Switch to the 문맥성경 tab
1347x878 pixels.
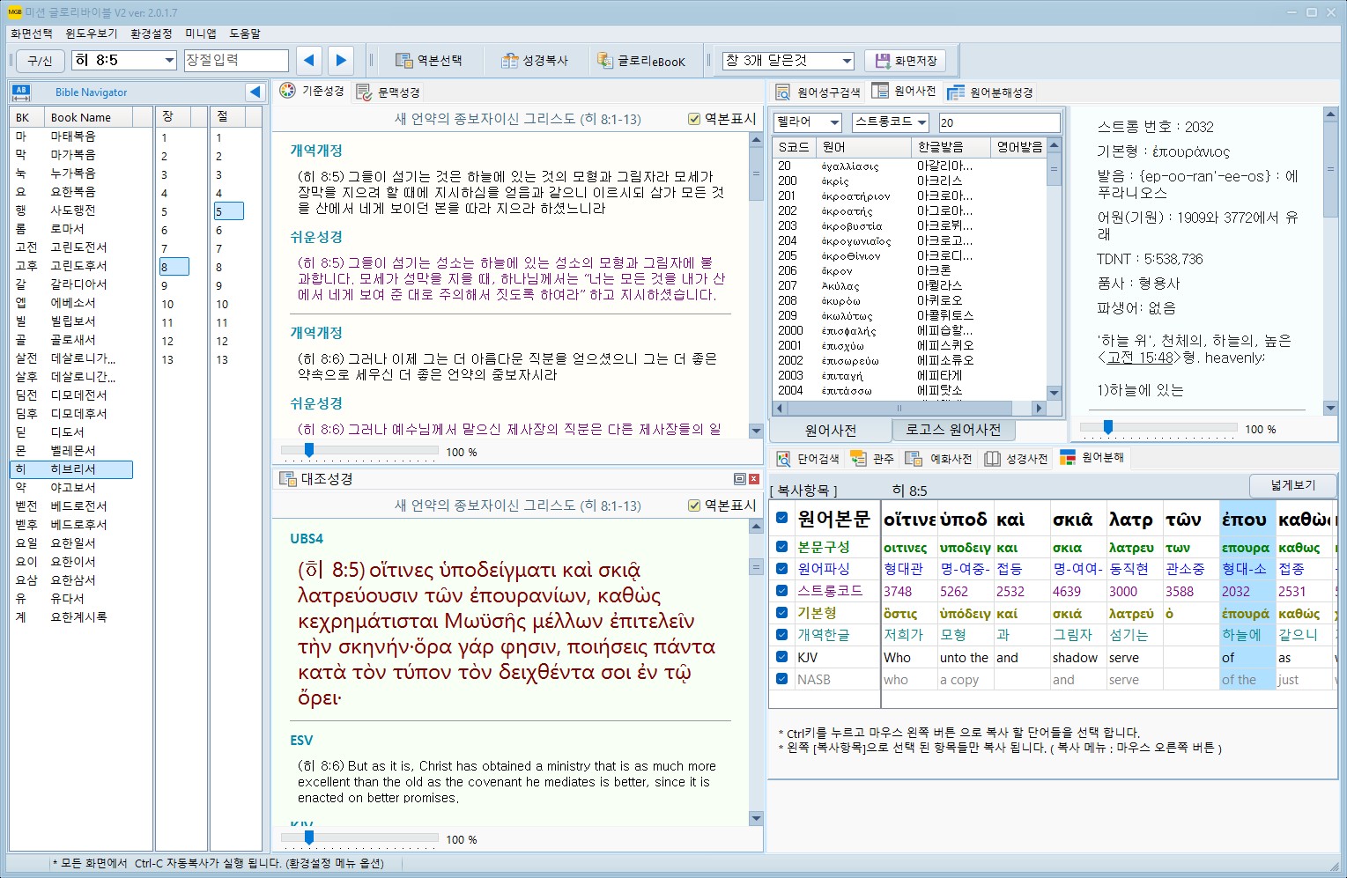[x=389, y=92]
